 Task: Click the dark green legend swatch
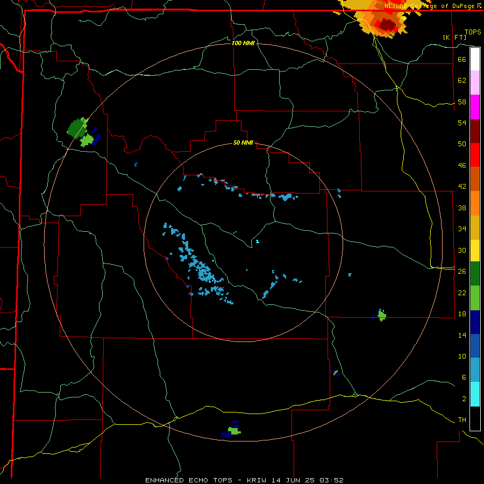[x=475, y=274]
